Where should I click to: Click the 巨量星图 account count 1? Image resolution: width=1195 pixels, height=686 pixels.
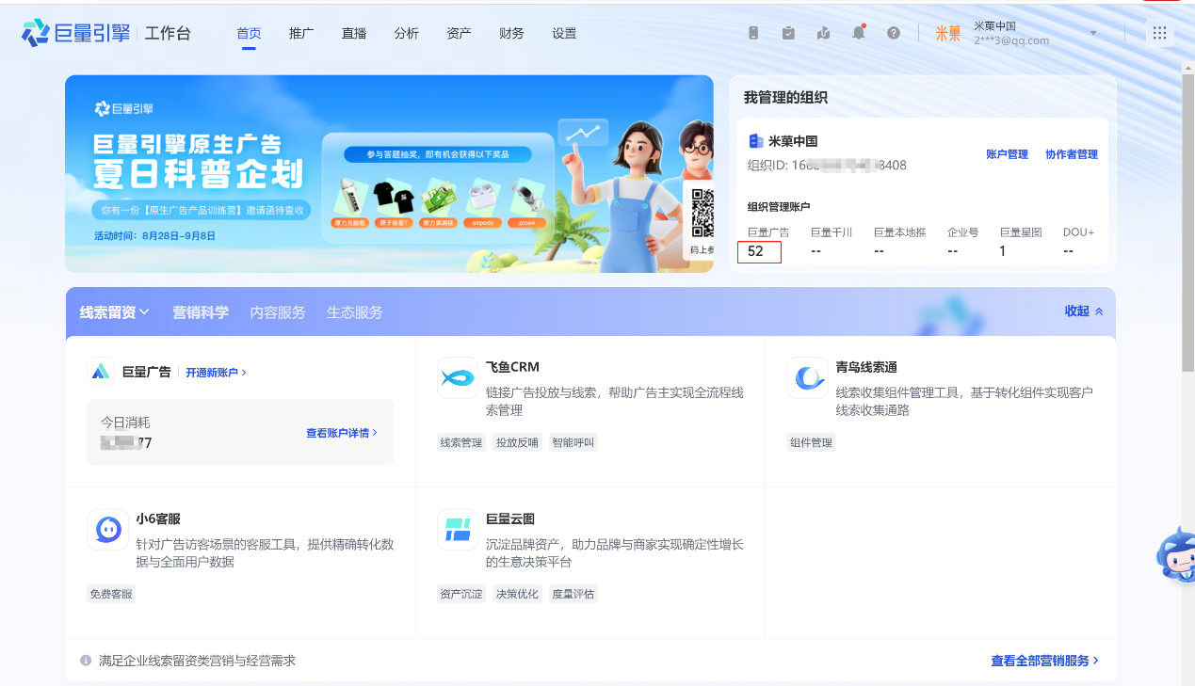[x=1003, y=251]
